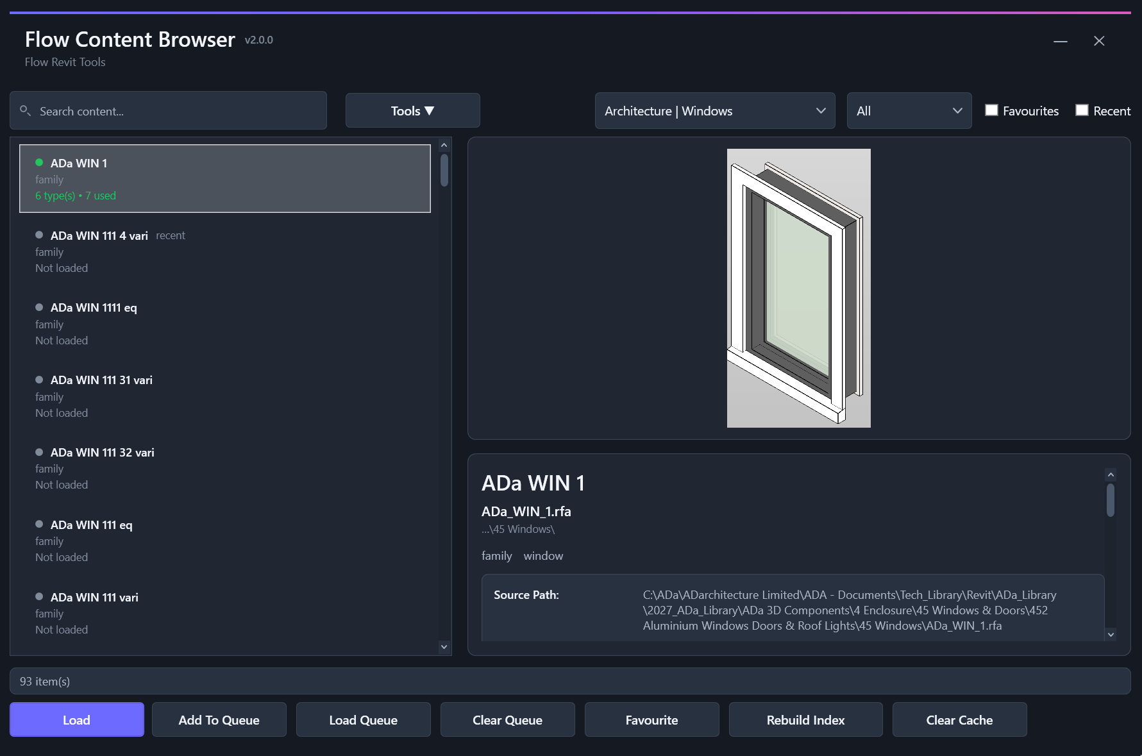Click the '93 item(s)' status text
This screenshot has height=756, width=1142.
pos(45,681)
